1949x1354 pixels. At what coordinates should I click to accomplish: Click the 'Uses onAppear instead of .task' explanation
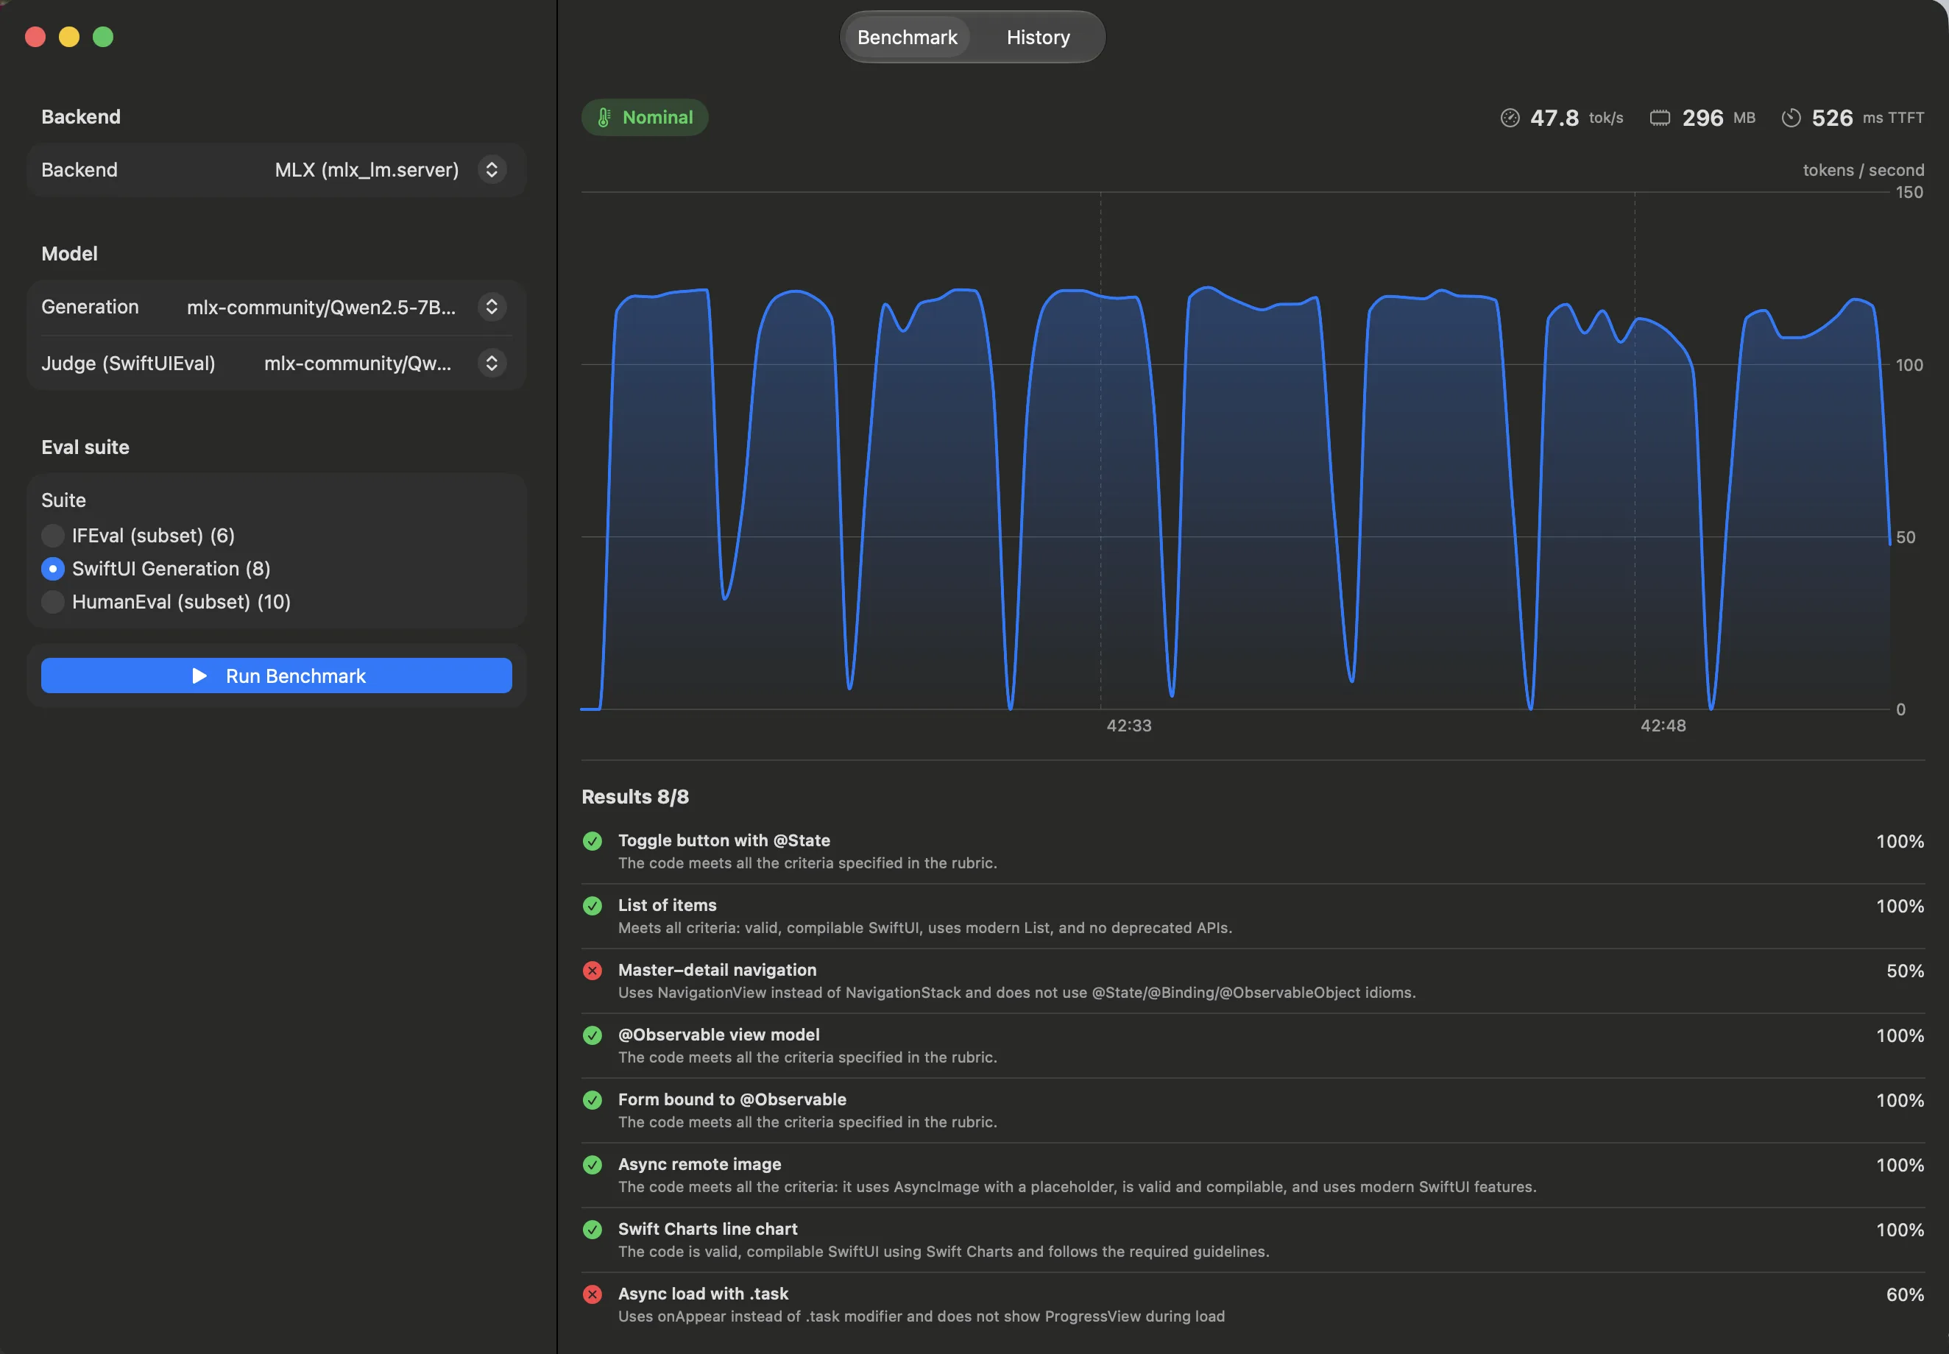(x=922, y=1316)
